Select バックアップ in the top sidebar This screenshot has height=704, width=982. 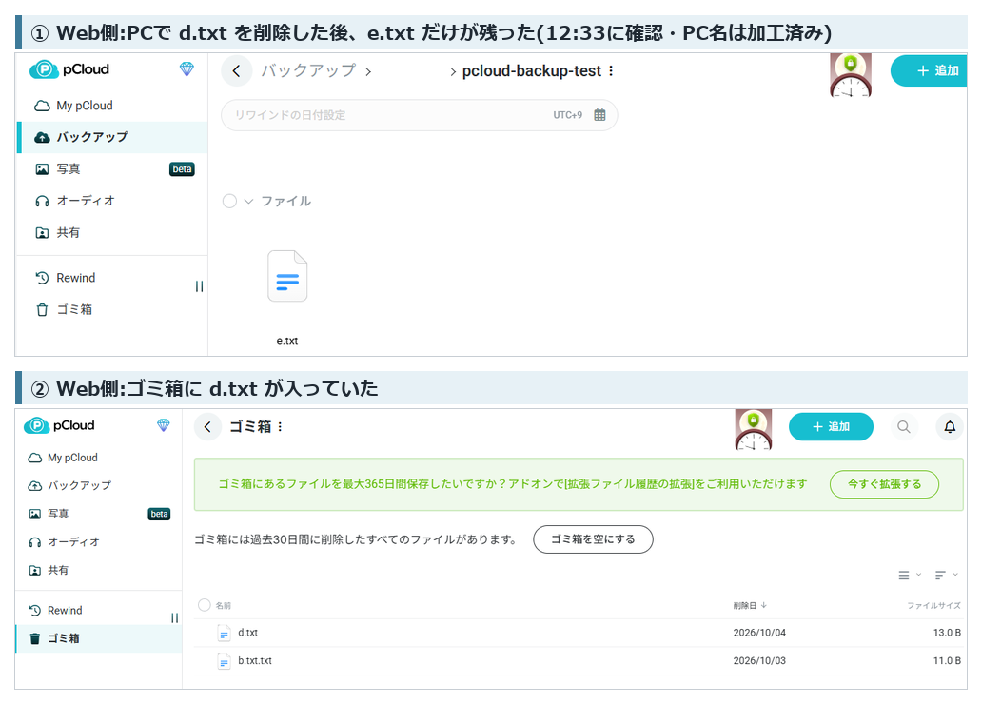111,137
